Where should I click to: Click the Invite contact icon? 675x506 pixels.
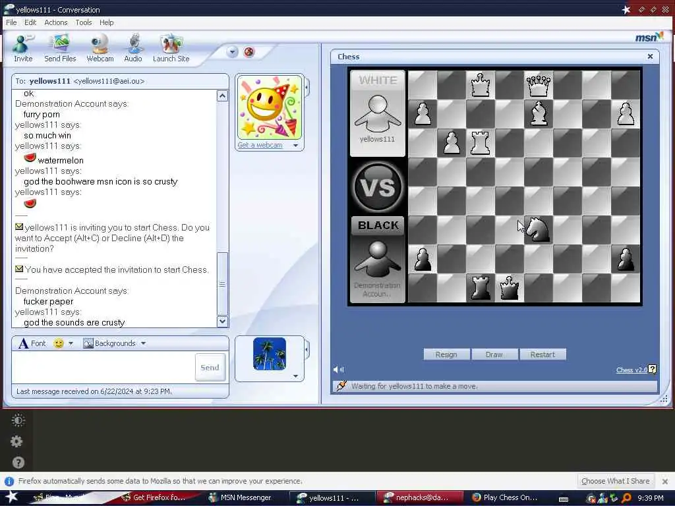pos(23,47)
